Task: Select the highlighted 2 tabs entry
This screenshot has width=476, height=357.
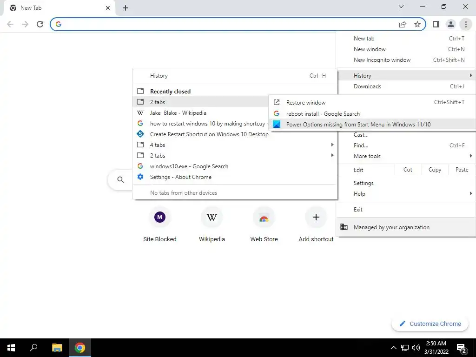Action: click(x=201, y=102)
